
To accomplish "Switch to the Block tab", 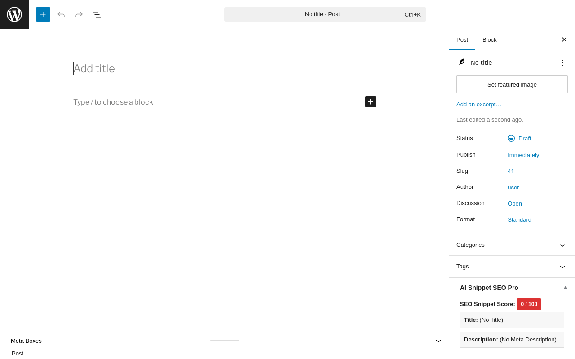I will (490, 39).
